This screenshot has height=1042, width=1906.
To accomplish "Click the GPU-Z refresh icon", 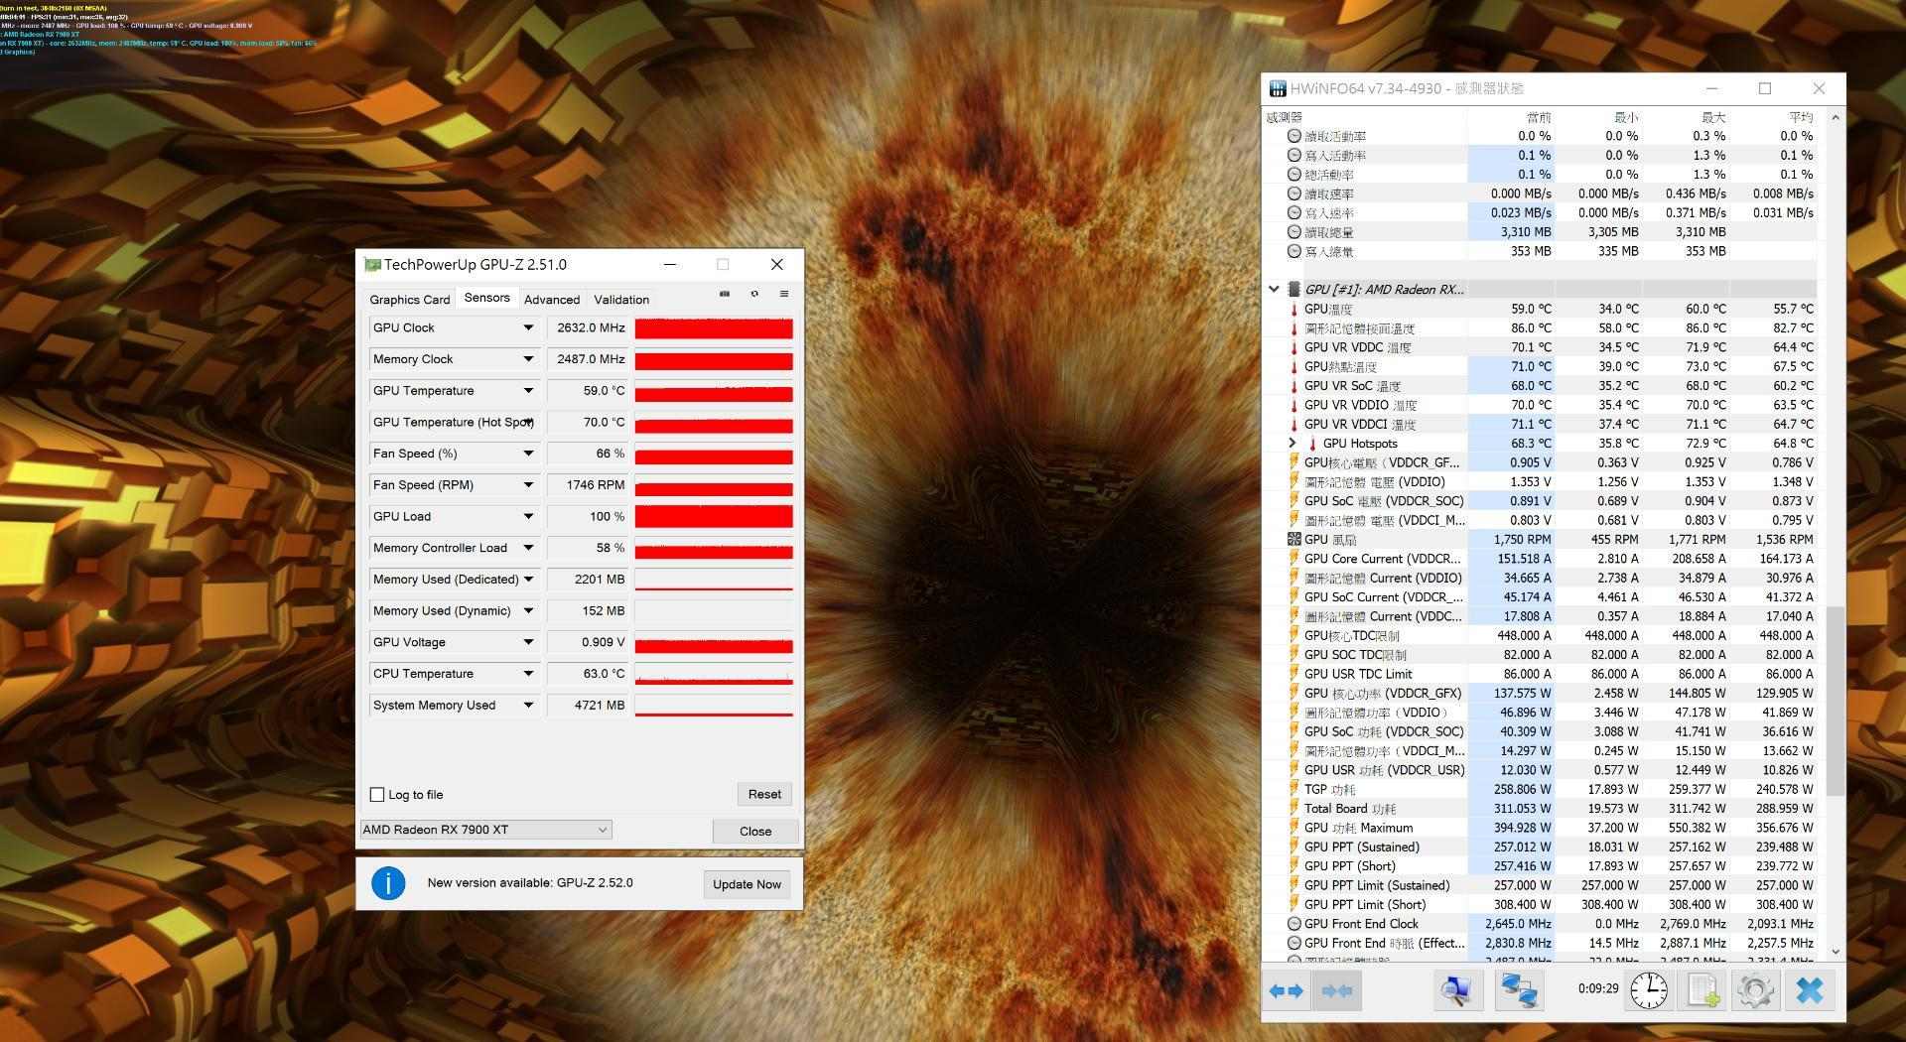I will (x=754, y=294).
